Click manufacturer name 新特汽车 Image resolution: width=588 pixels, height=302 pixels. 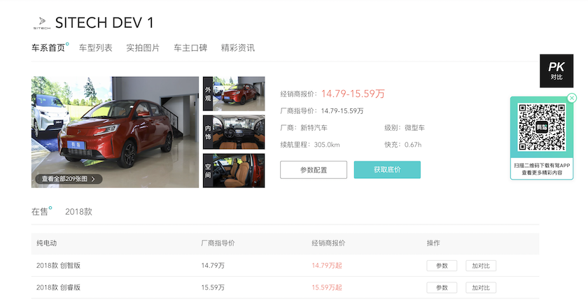(314, 128)
